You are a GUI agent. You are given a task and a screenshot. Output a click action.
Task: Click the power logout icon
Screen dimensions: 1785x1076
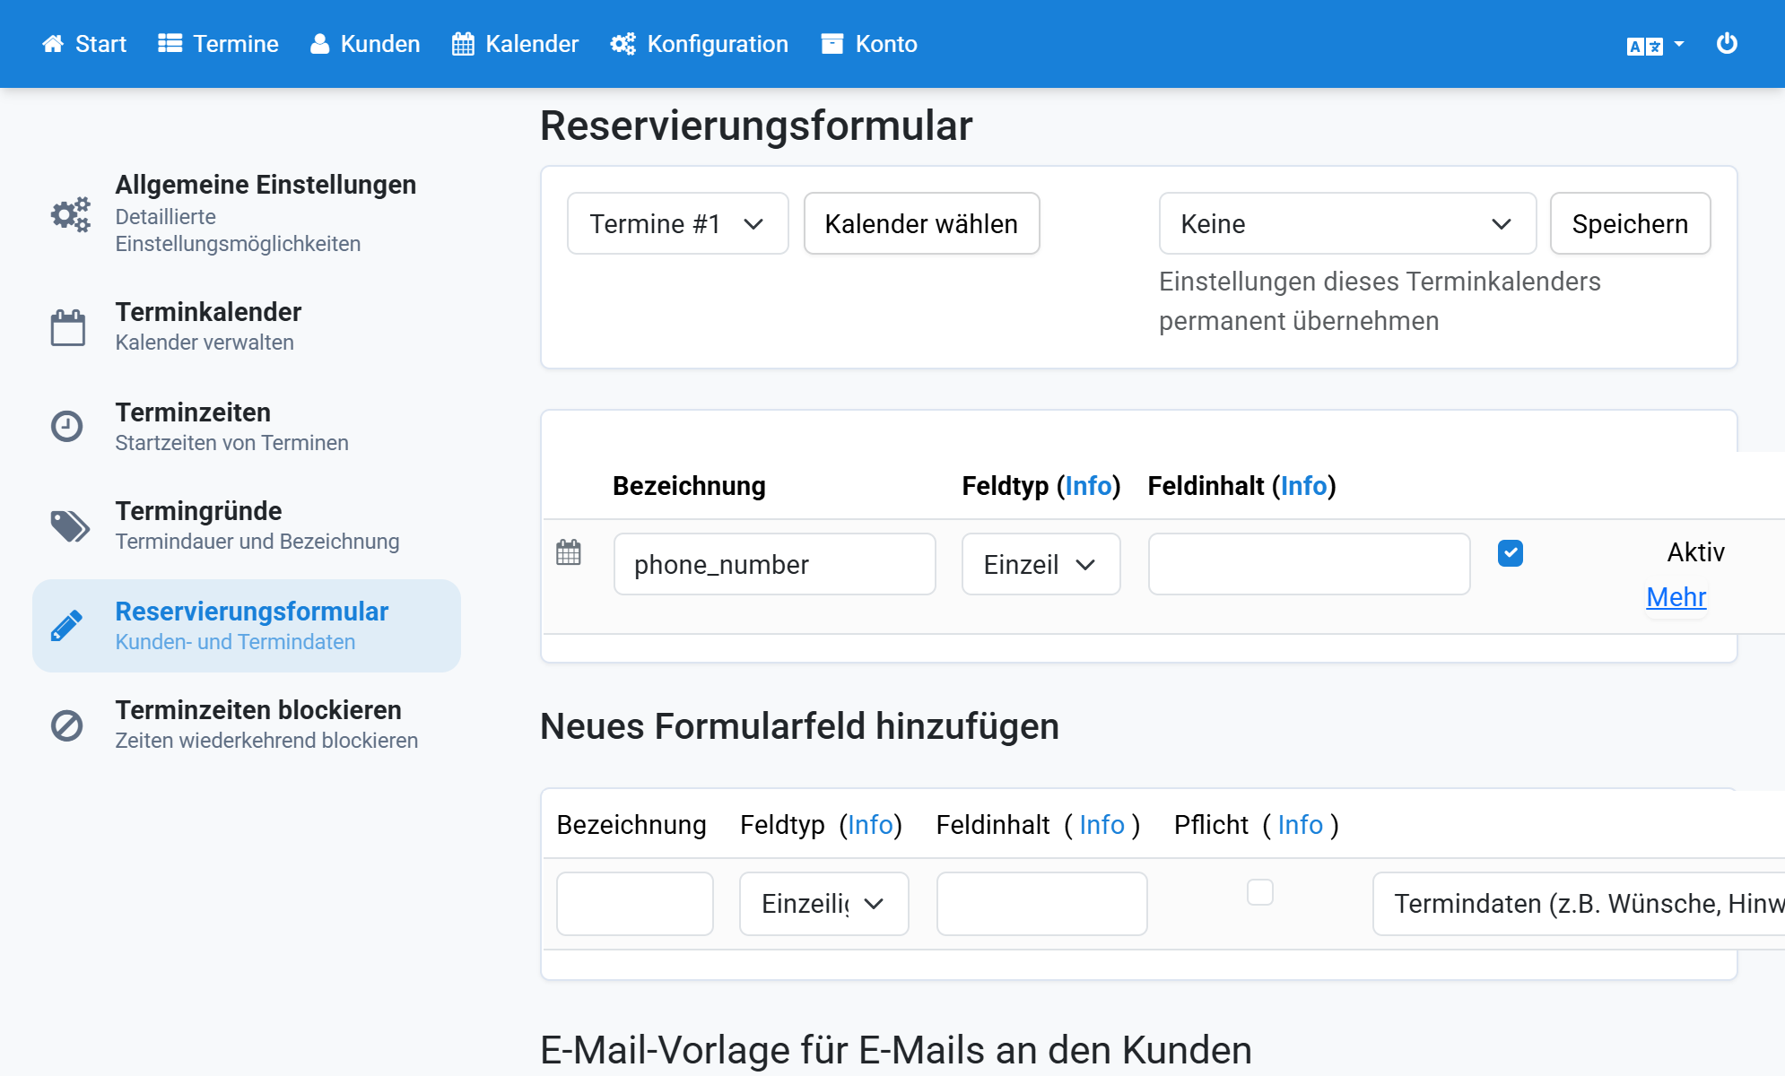click(1727, 43)
